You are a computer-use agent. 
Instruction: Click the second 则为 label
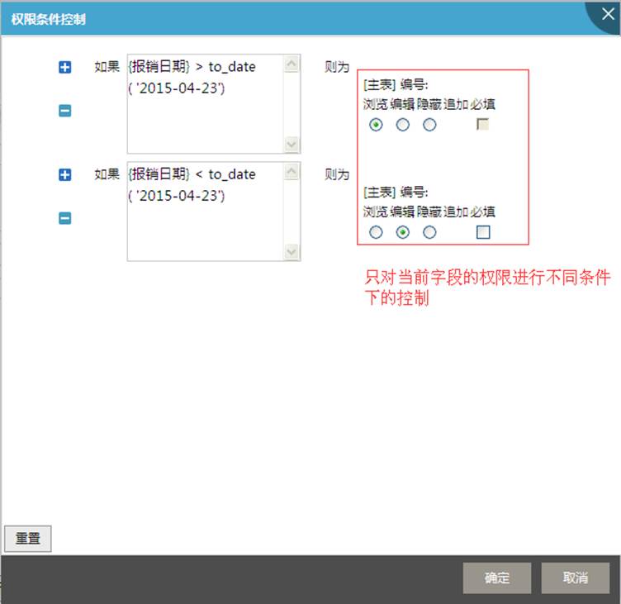click(x=337, y=174)
